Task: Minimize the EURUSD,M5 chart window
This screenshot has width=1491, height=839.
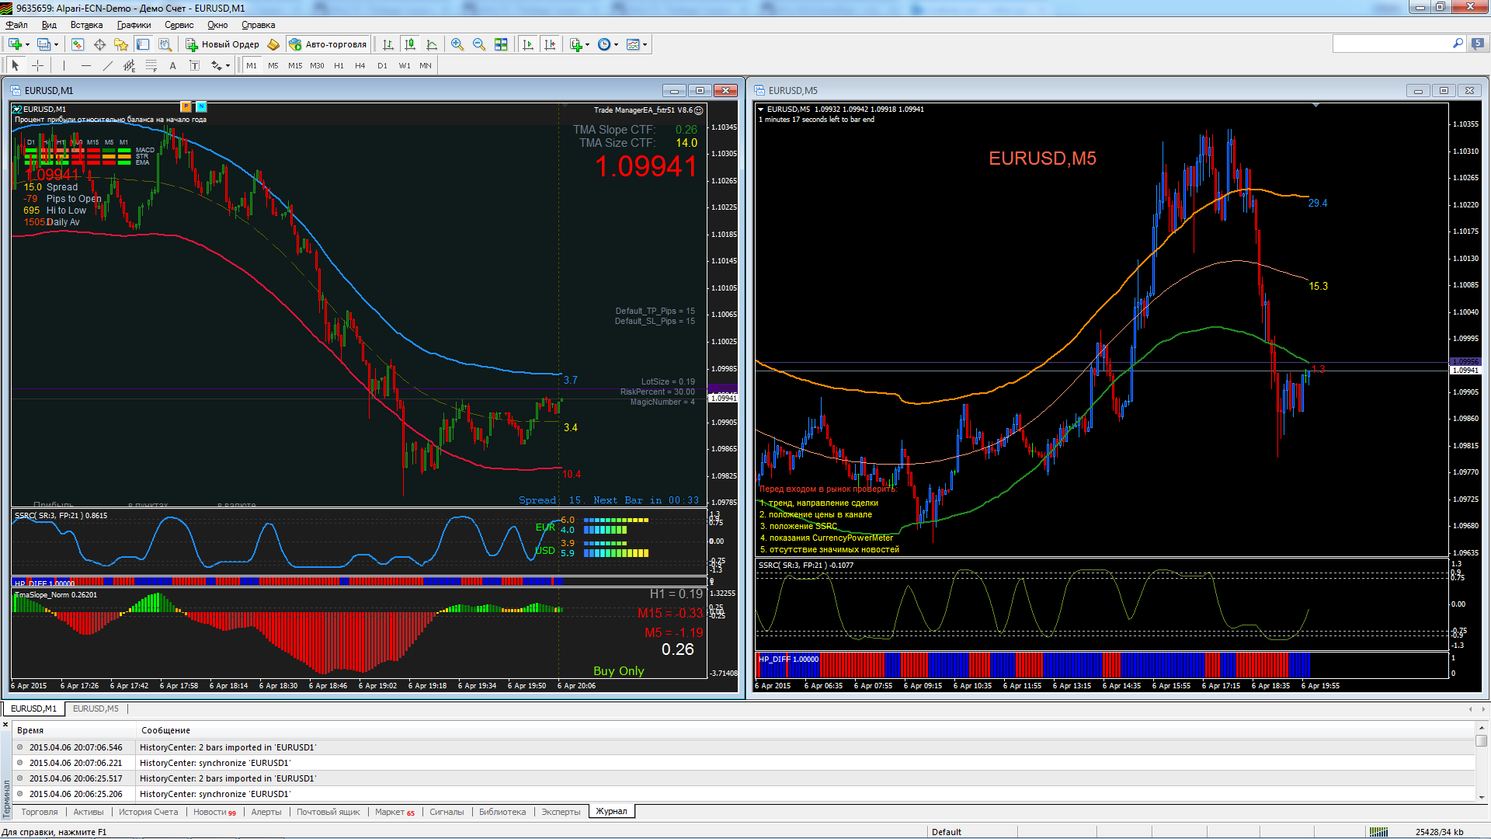Action: (x=1418, y=91)
